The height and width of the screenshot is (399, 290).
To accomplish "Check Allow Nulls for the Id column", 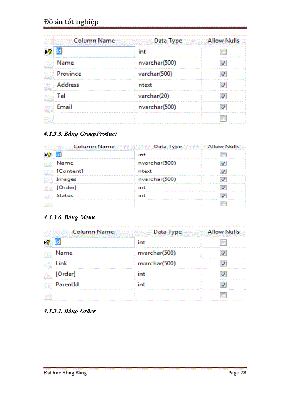I will coord(223,52).
